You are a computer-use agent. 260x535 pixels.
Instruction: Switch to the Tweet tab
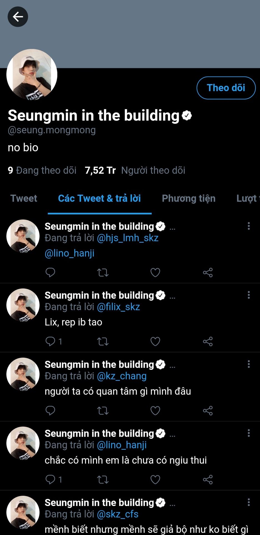24,198
